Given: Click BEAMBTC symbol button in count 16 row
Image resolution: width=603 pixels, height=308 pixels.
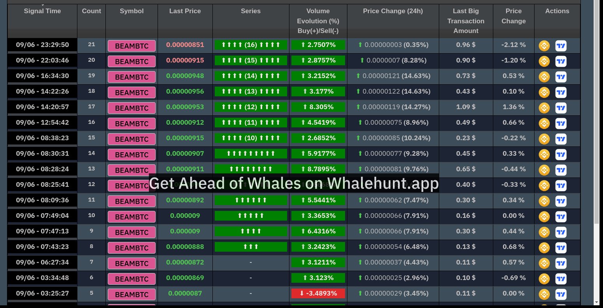Looking at the screenshot, I should point(131,124).
